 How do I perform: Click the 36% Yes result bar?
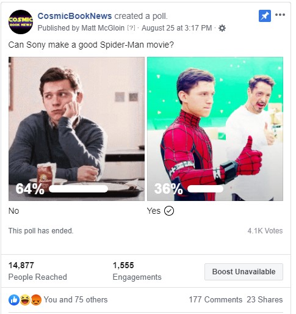coord(205,189)
